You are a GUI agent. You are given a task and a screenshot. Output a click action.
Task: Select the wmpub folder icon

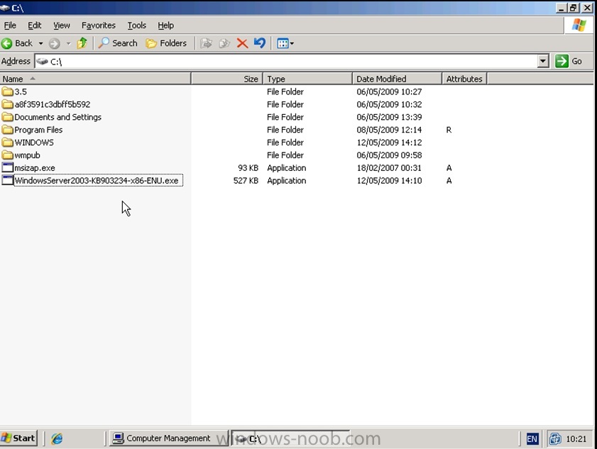(7, 155)
